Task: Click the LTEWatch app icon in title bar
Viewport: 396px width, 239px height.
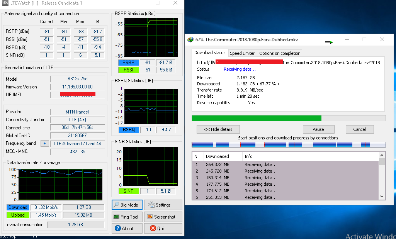Action: coord(5,3)
